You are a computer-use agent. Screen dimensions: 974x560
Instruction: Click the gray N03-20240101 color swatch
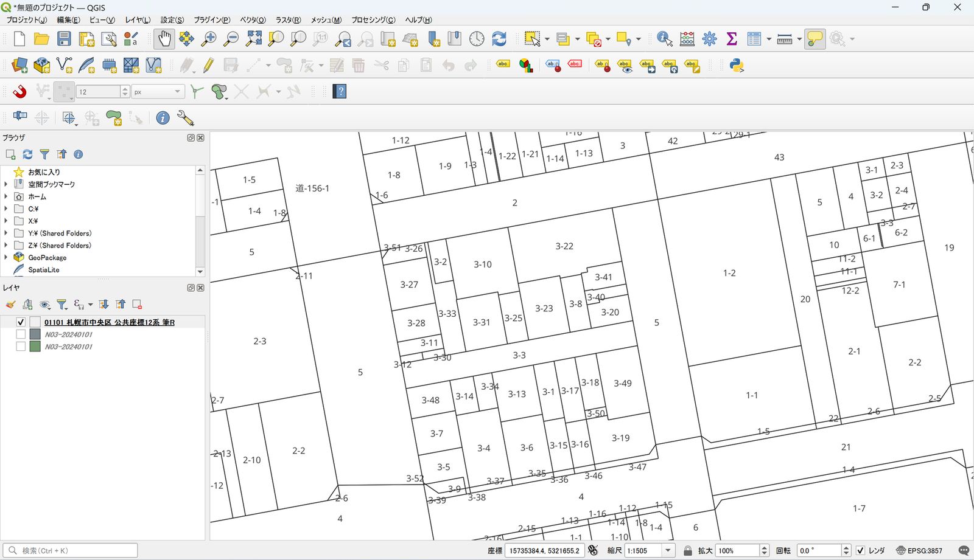point(35,334)
